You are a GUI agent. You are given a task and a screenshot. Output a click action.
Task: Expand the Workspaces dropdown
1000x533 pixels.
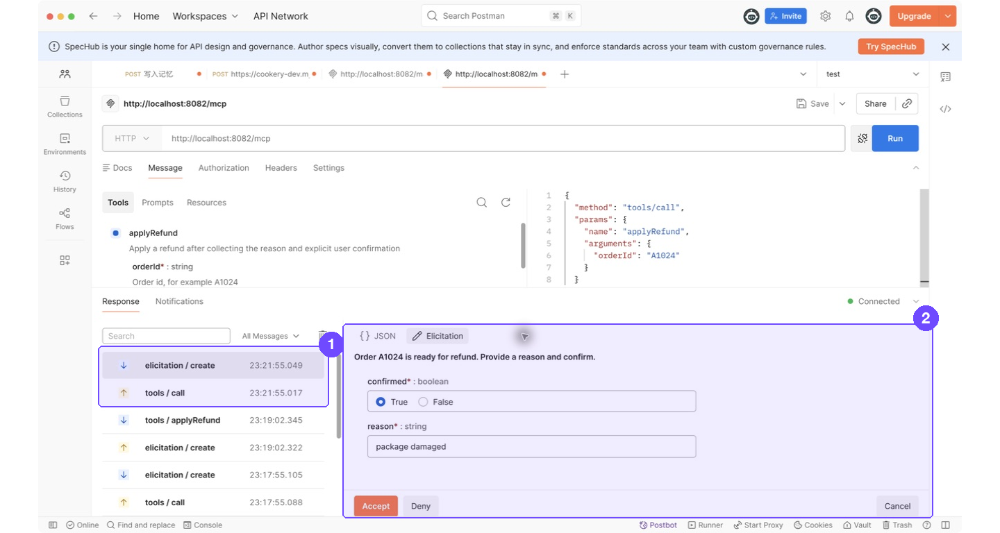tap(205, 16)
